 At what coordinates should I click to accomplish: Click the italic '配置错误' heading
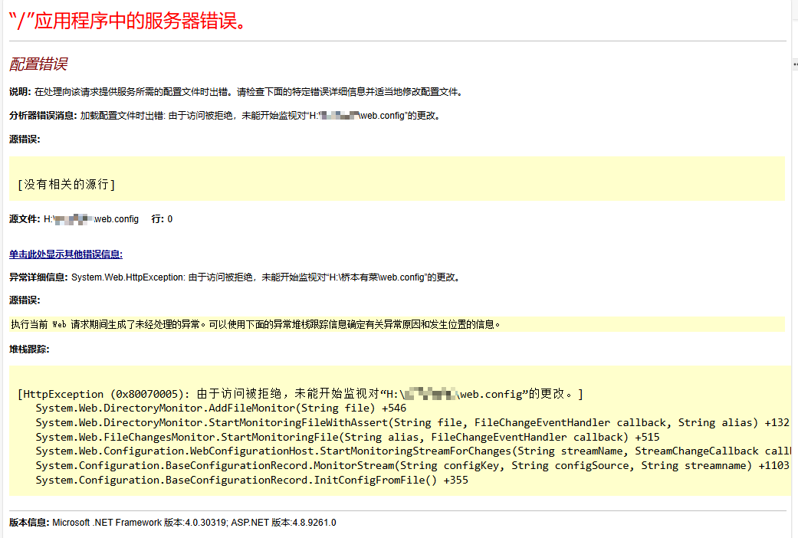39,64
